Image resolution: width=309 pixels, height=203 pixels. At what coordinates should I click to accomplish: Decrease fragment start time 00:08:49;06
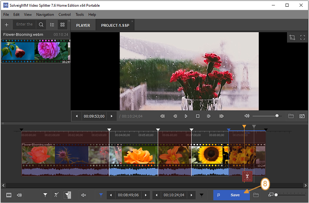111,195
